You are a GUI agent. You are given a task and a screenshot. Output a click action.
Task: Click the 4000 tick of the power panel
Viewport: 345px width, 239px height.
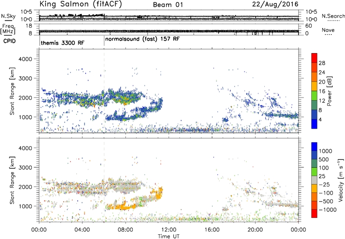click(25, 59)
